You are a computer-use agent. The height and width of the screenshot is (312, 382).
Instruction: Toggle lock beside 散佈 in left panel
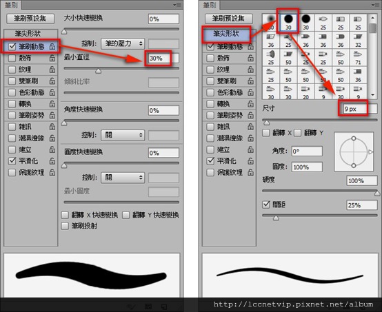(52, 58)
